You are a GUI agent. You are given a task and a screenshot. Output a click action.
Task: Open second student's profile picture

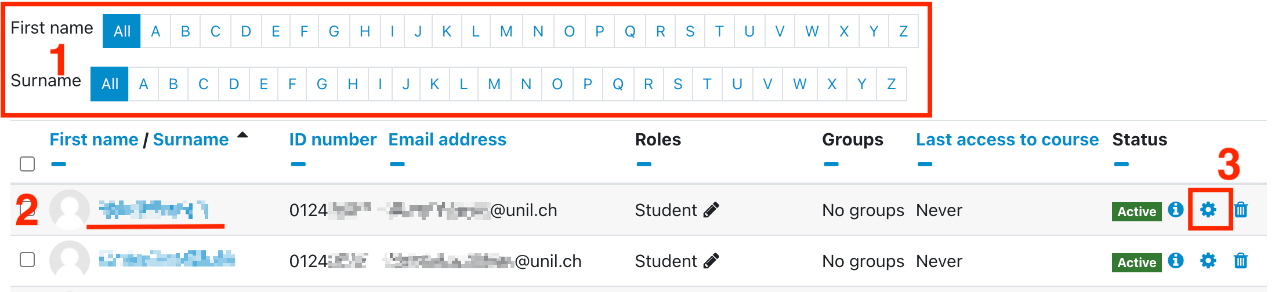click(x=70, y=260)
